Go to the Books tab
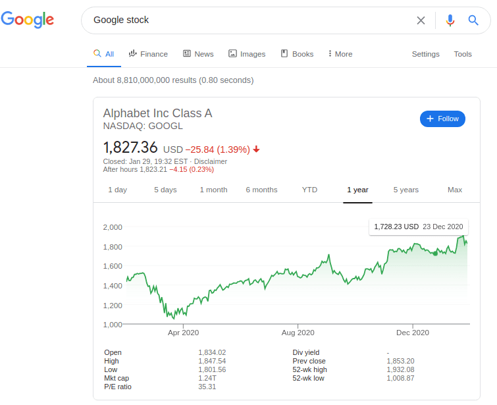 (x=298, y=54)
